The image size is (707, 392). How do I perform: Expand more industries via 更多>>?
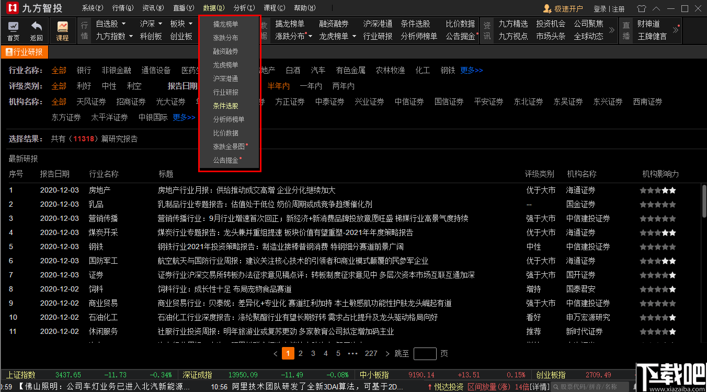(472, 70)
